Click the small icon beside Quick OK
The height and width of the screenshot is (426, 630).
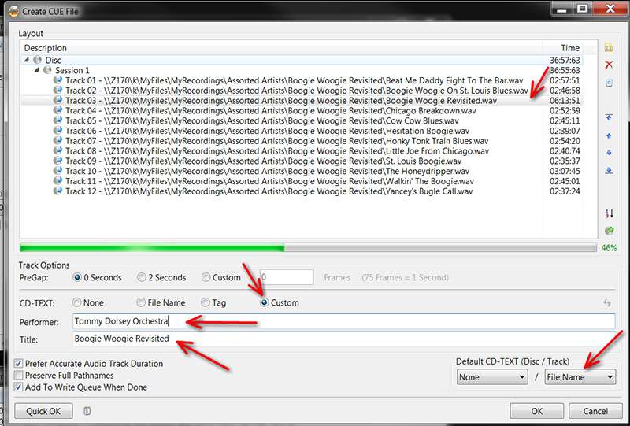coord(87,411)
